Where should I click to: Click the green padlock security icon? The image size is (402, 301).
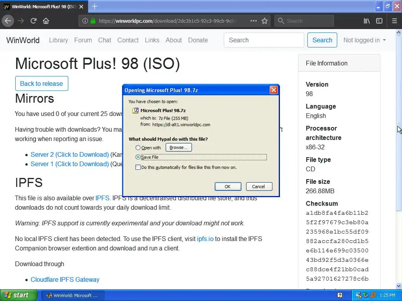point(93,21)
